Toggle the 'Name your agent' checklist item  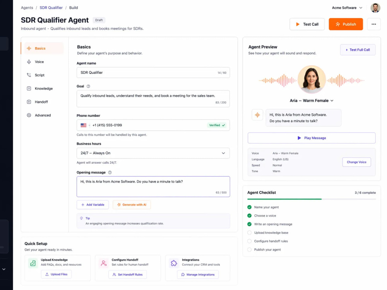tap(249, 207)
